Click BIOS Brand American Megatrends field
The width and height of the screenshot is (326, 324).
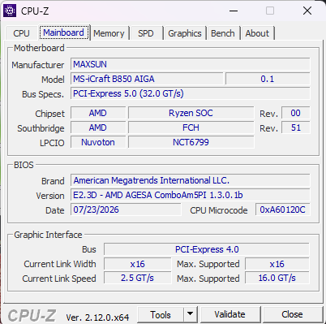(x=191, y=180)
